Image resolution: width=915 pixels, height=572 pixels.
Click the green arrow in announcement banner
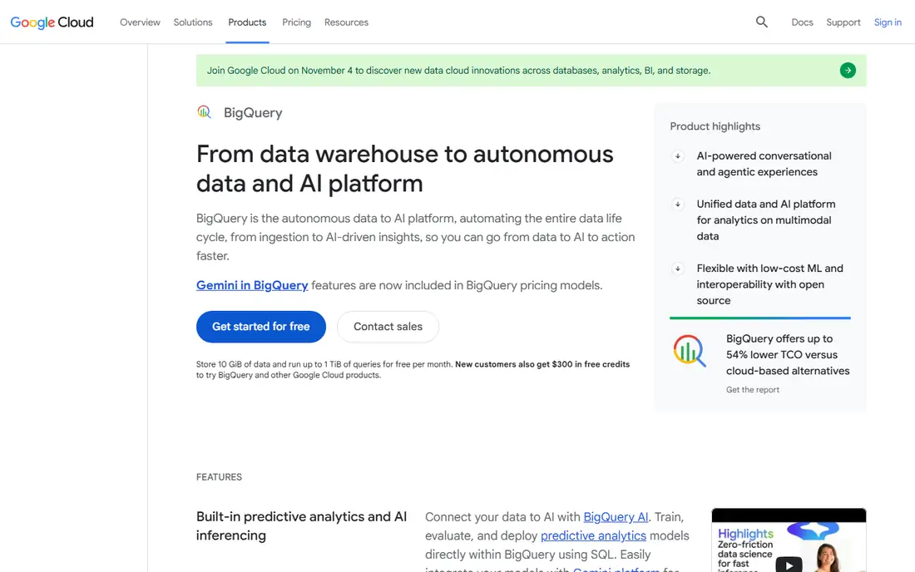848,71
